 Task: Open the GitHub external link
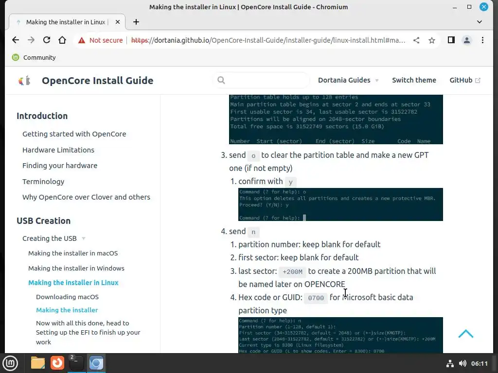pyautogui.click(x=464, y=80)
